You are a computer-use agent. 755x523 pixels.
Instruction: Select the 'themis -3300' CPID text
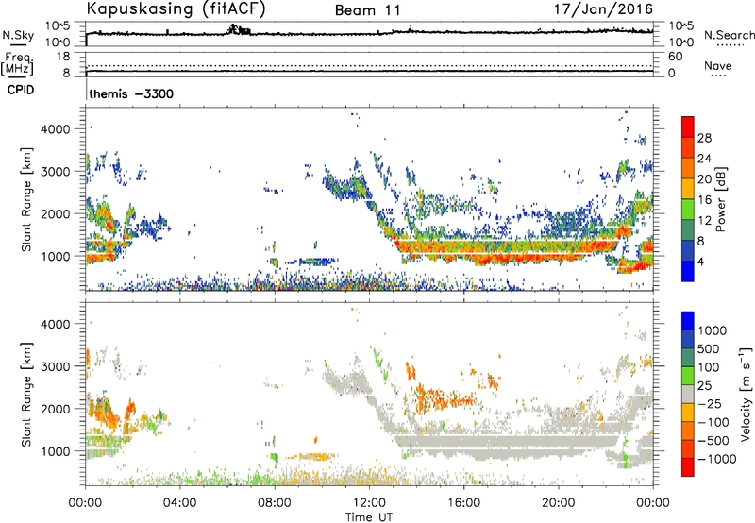[x=131, y=93]
